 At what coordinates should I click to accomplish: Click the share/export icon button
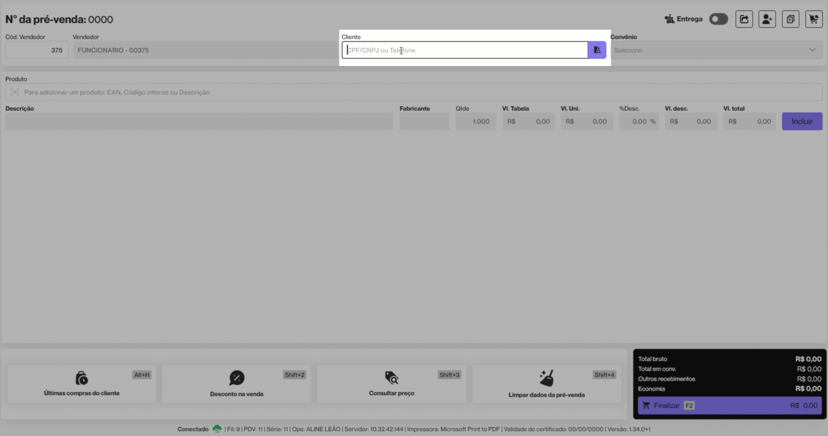tap(744, 19)
